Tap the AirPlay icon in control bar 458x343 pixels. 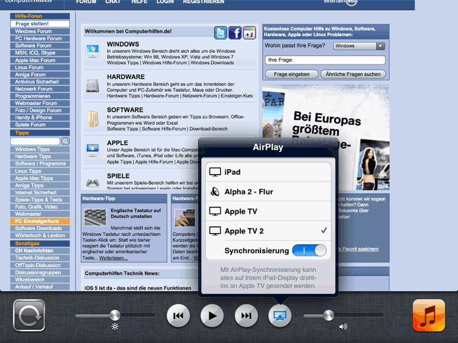[x=280, y=315]
